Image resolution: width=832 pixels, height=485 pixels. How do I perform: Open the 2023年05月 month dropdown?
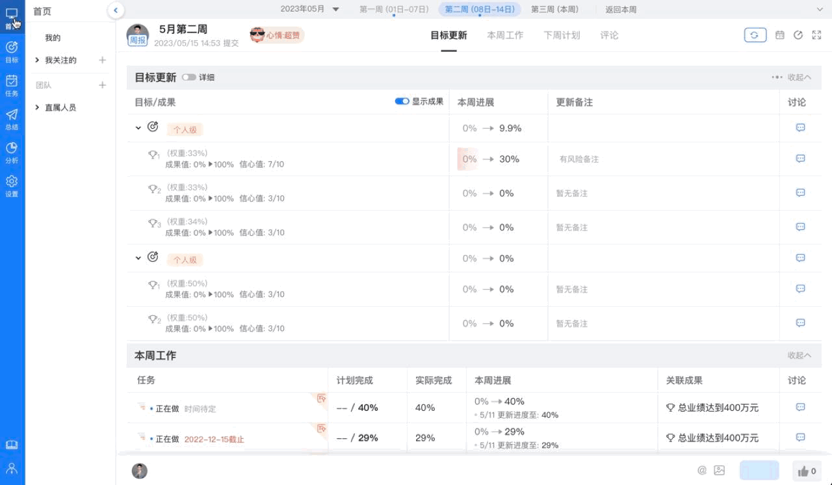point(310,9)
